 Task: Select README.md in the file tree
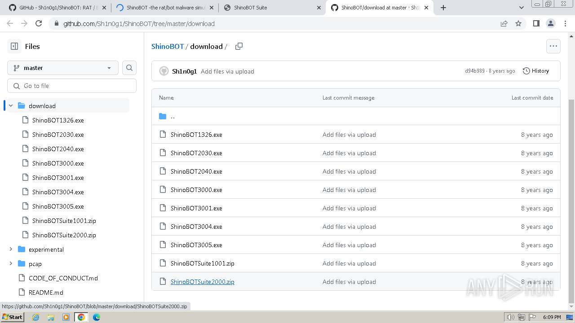[46, 292]
